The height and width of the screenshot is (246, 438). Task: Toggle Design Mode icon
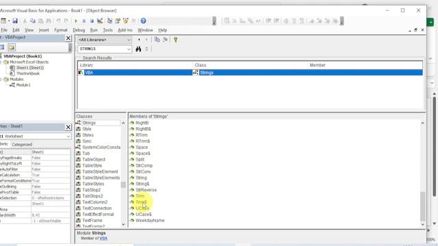tap(100, 21)
